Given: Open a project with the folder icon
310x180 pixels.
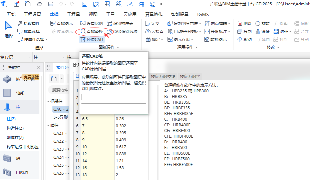Looking at the screenshot, I should pos(39,4).
